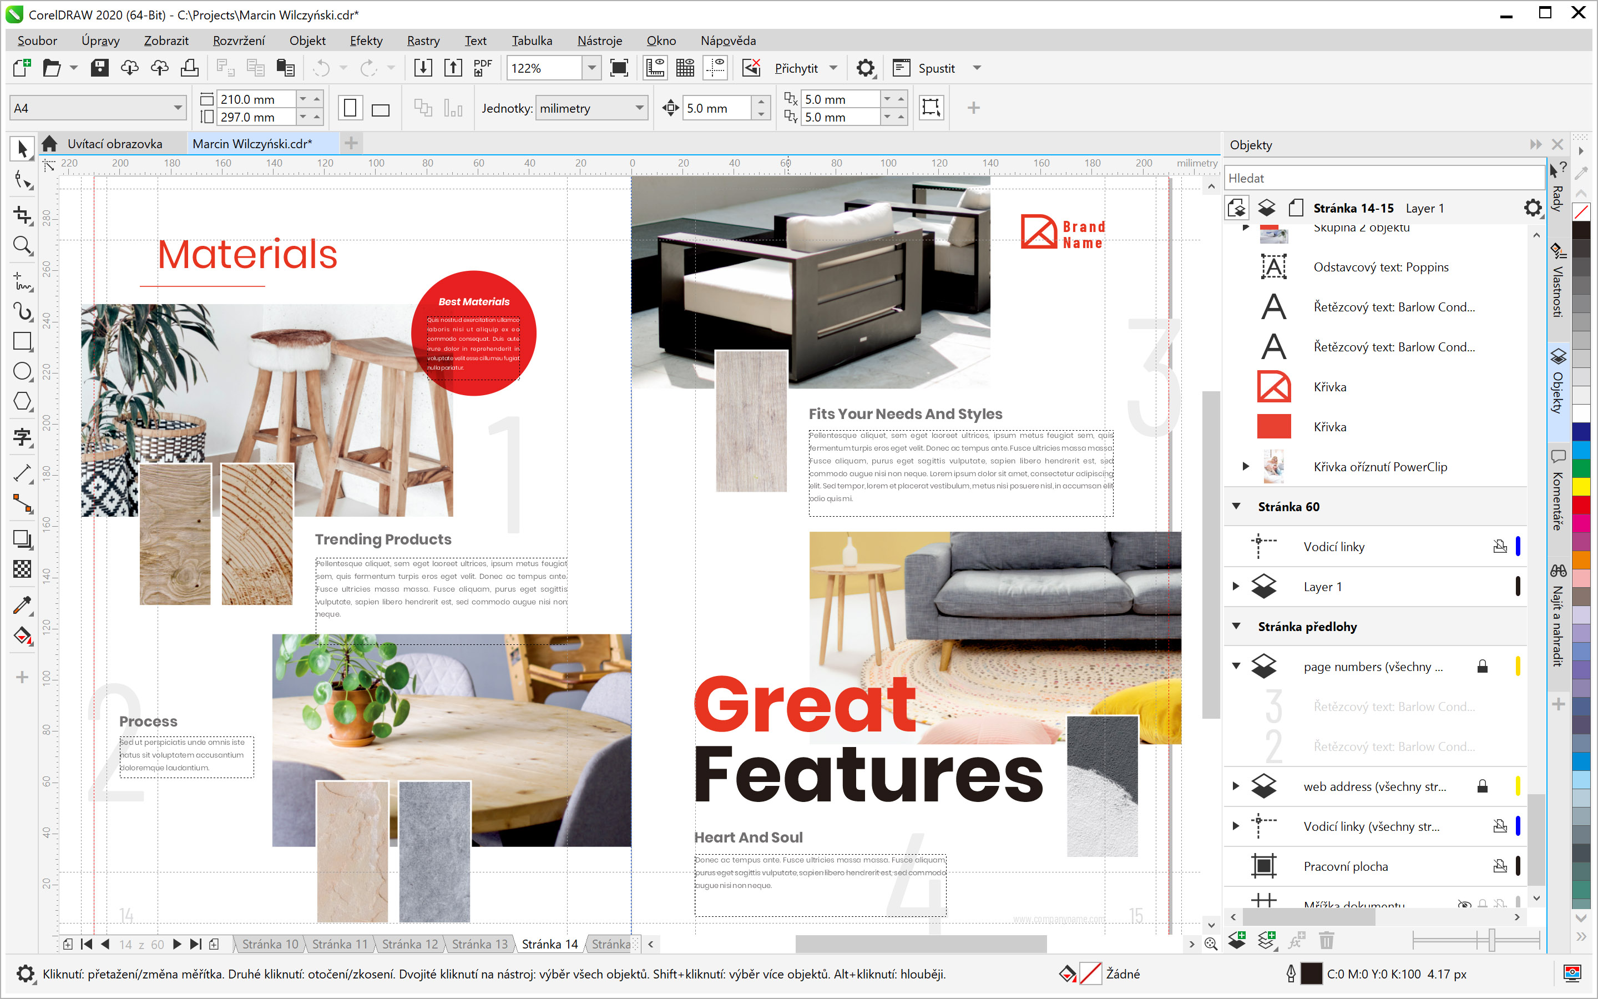
Task: Click the Spustit button
Action: (935, 68)
